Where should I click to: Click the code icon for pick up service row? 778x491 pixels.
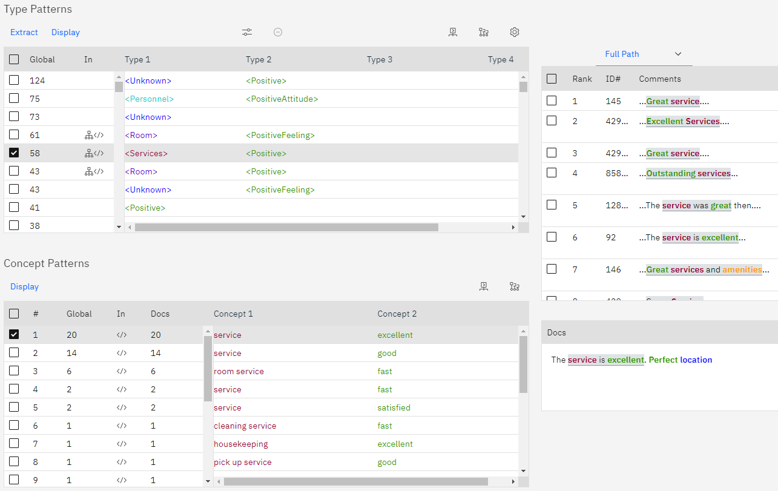coord(122,462)
